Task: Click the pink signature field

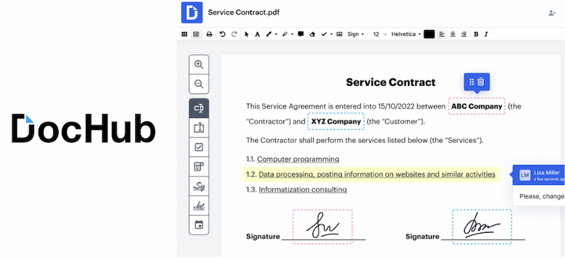Action: [323, 227]
